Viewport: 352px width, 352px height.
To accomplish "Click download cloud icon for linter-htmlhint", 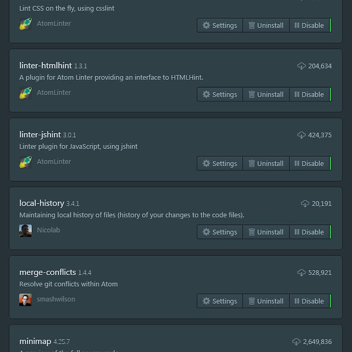I will click(301, 66).
